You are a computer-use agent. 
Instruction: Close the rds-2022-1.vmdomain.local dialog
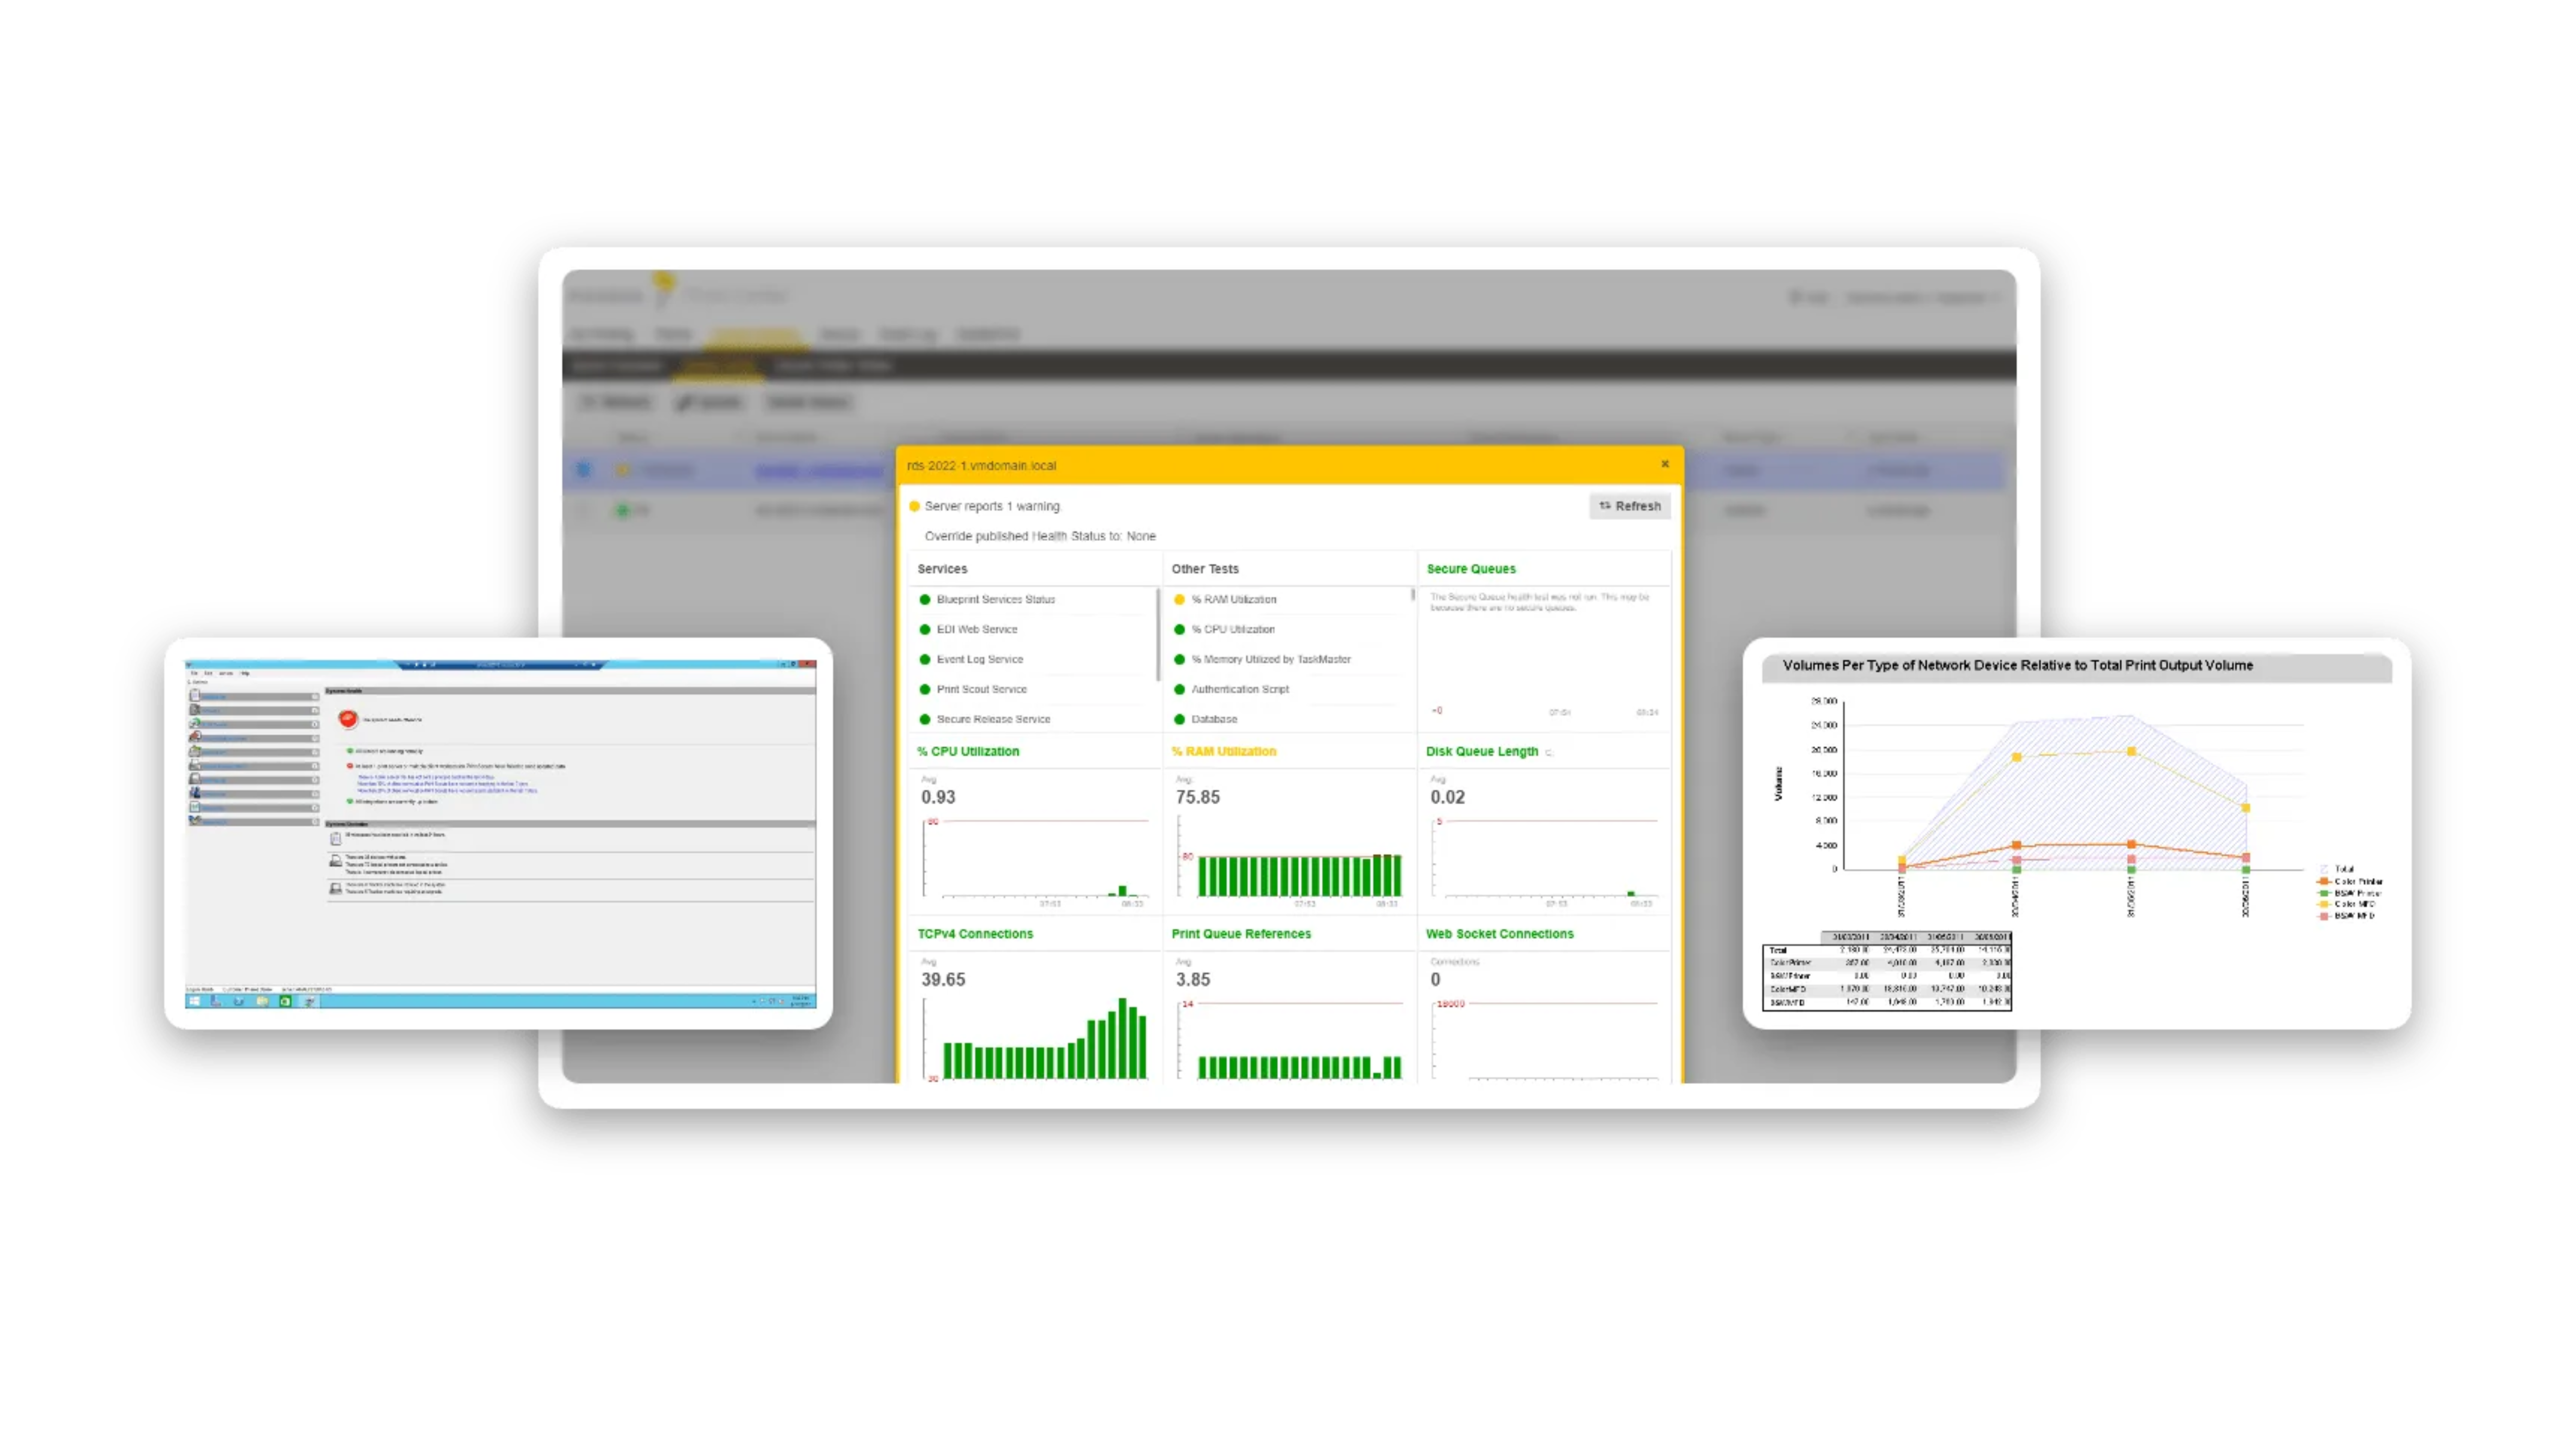point(1665,464)
